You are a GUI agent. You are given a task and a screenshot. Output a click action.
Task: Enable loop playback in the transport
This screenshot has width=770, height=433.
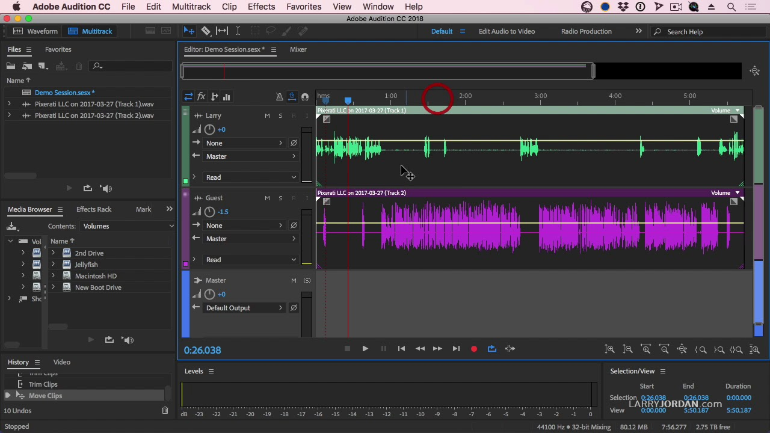[492, 349]
